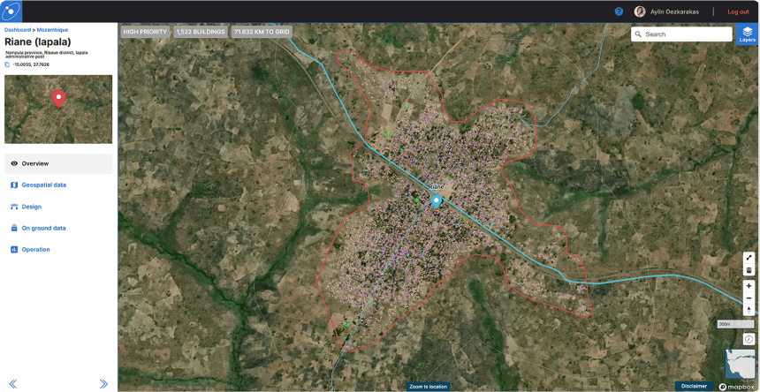Select the On ground data section
This screenshot has height=392, width=760.
click(43, 228)
